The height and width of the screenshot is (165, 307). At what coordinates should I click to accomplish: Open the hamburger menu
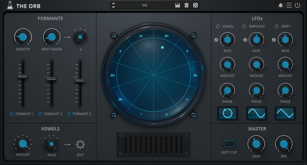[x=289, y=5]
